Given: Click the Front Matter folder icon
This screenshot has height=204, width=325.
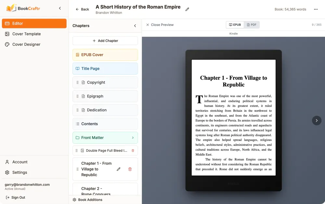Looking at the screenshot, I should (x=77, y=138).
